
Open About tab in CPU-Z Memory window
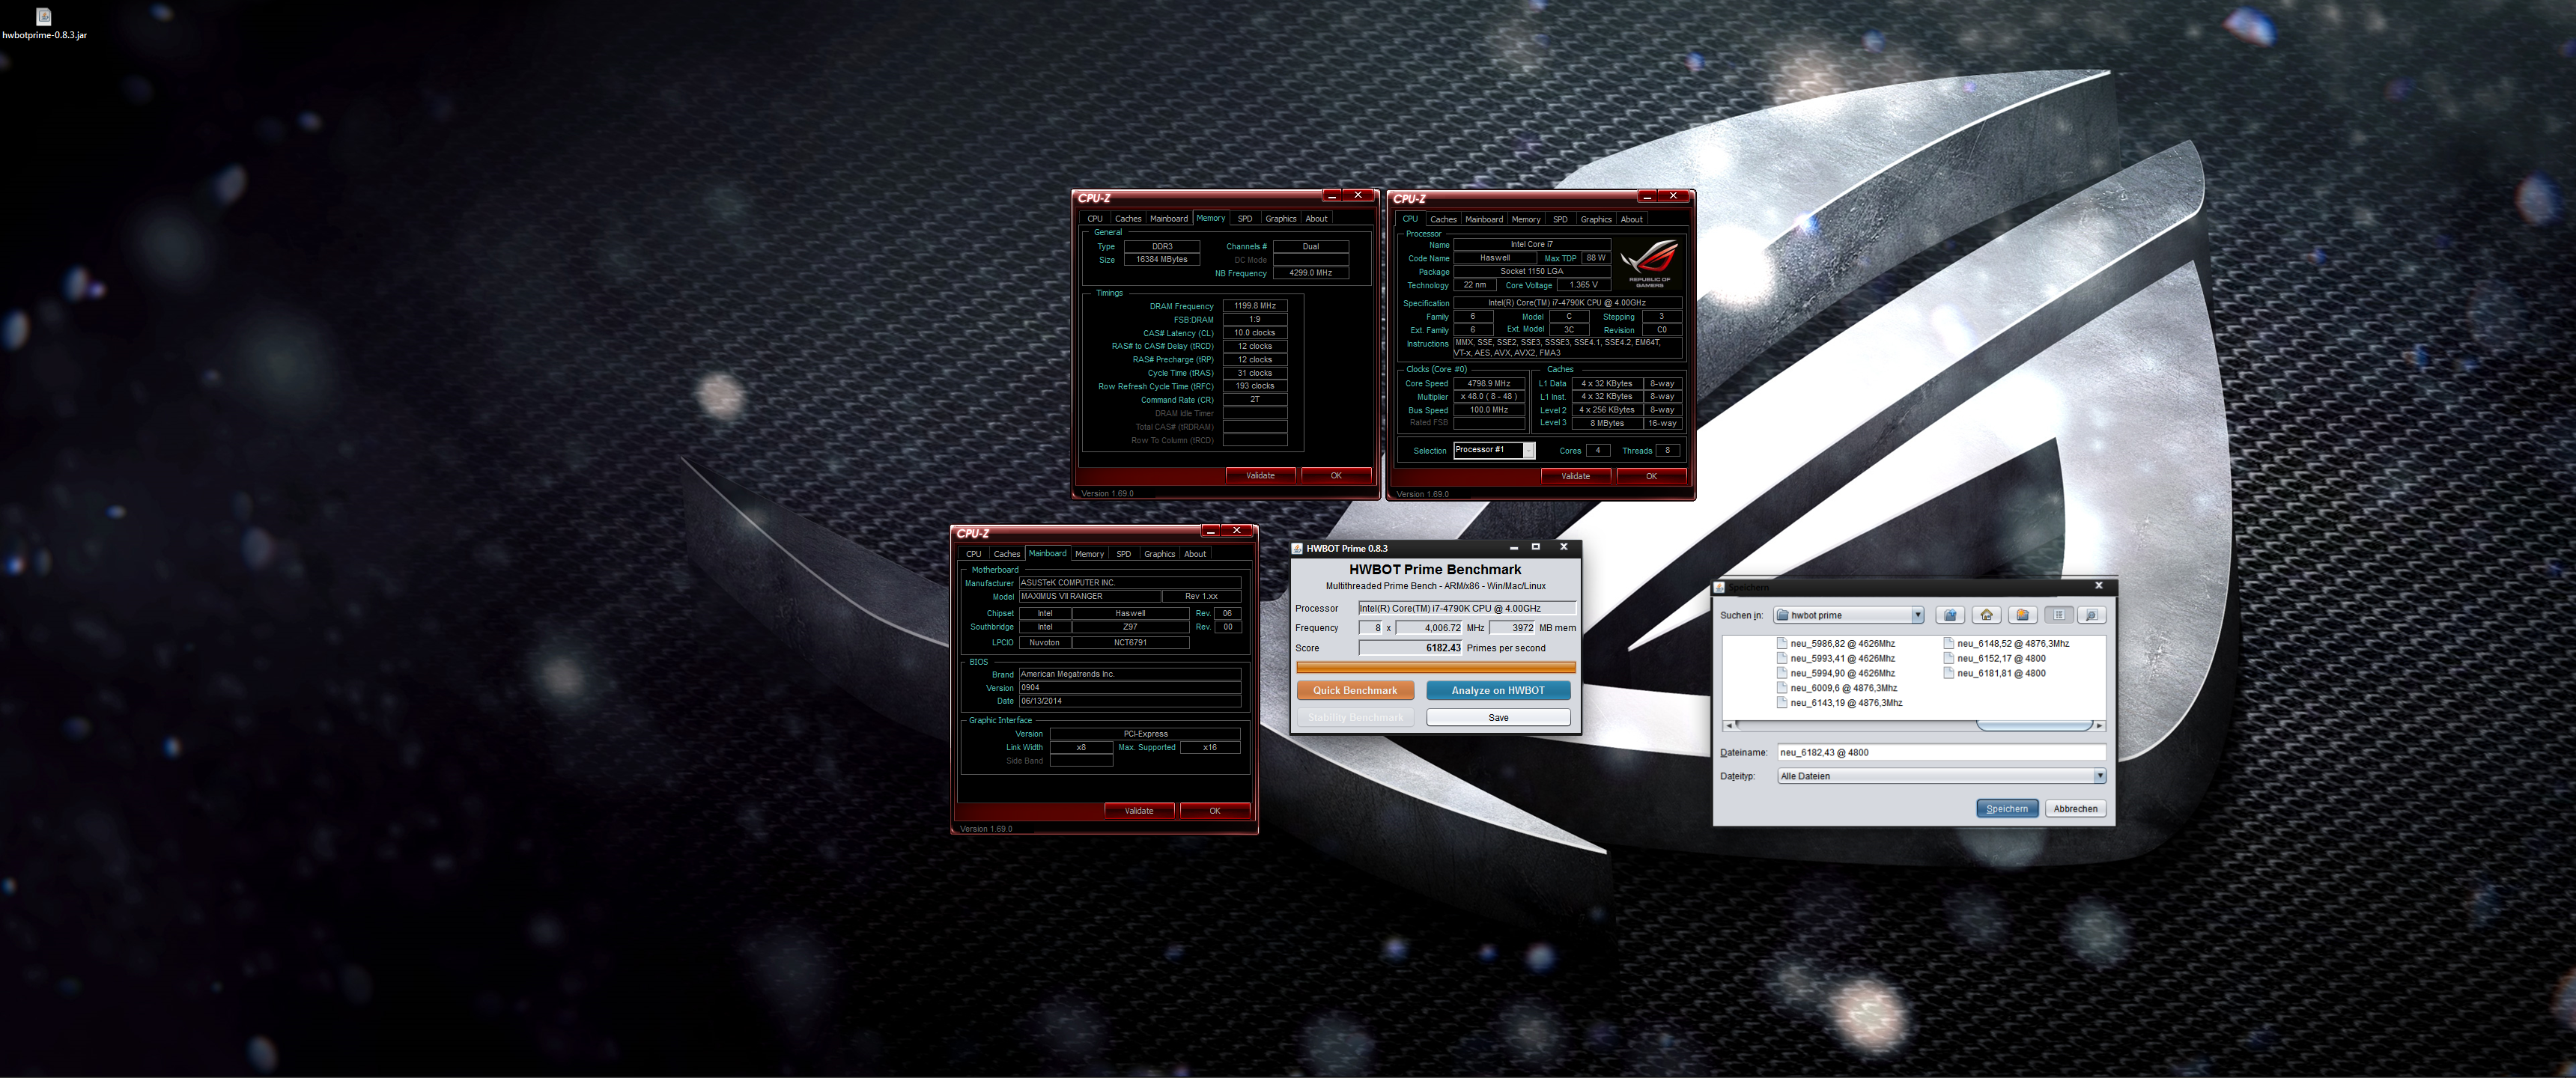(1316, 219)
